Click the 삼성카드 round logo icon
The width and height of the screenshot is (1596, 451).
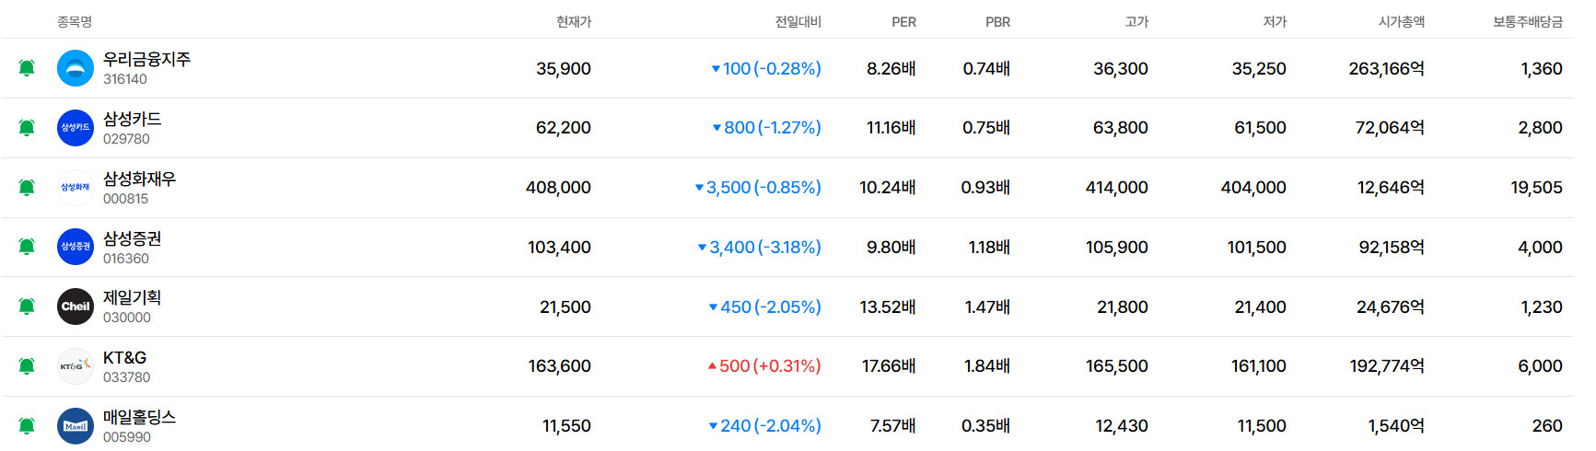point(76,128)
